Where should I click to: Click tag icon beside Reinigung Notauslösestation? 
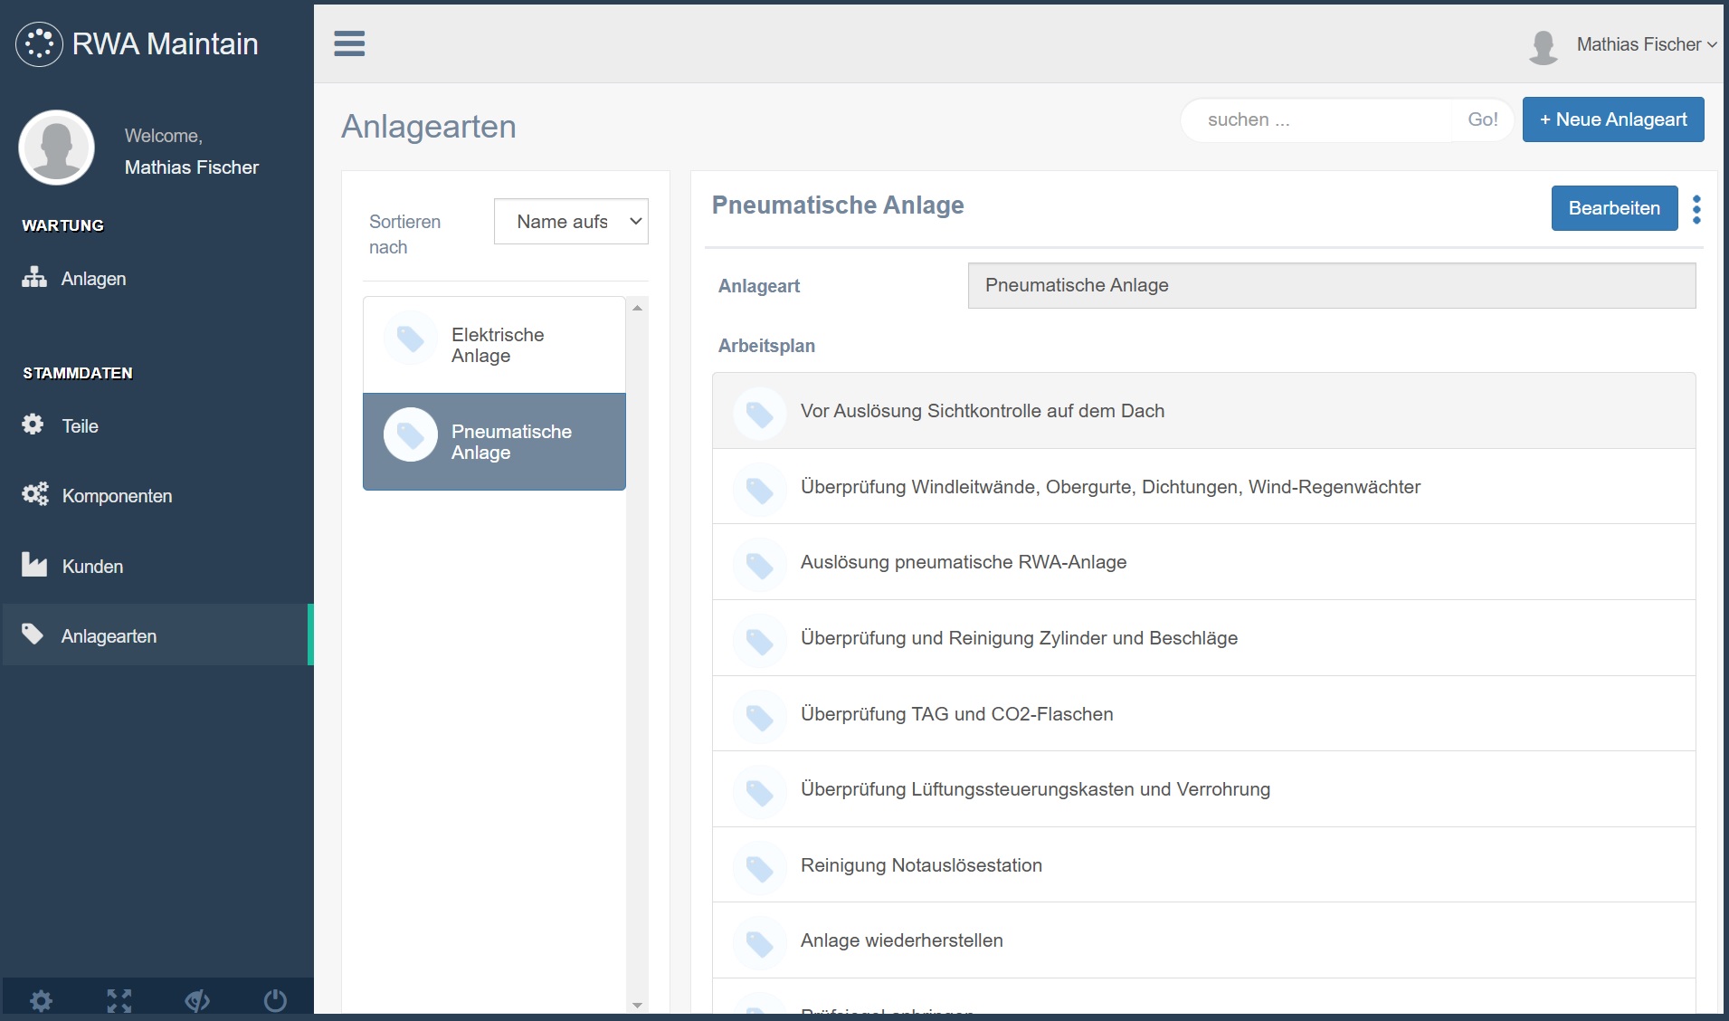(759, 866)
